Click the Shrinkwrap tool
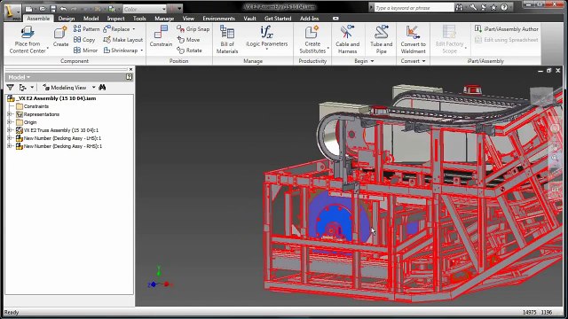 [121, 51]
